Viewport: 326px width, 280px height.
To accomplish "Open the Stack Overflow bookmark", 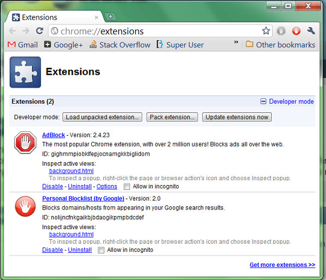I will tap(120, 45).
